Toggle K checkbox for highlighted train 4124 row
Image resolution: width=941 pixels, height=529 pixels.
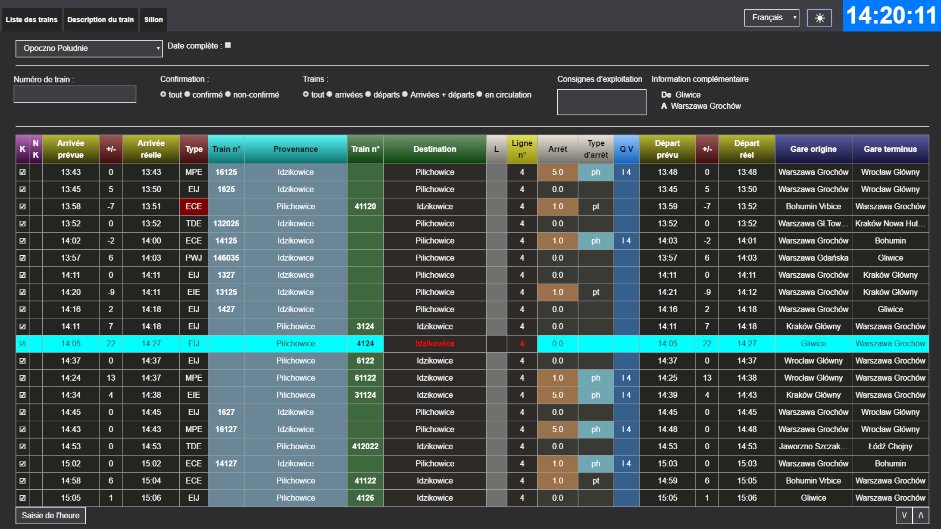pos(22,343)
